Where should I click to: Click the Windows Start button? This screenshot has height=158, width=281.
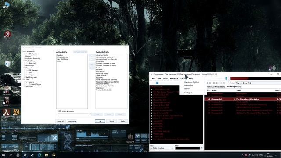pos(4,155)
